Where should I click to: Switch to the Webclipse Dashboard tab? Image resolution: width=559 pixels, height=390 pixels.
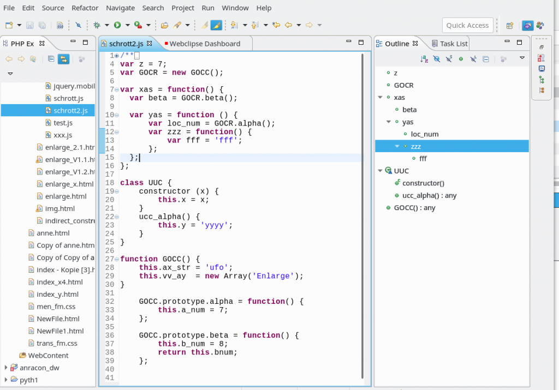coord(204,44)
